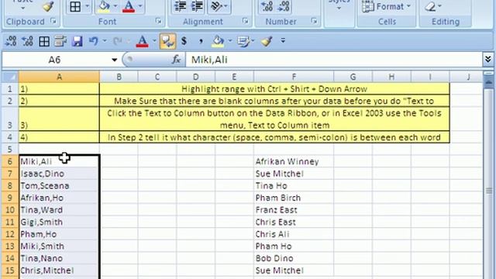The height and width of the screenshot is (279, 496).
Task: Select row 5 header
Action: click(x=10, y=149)
